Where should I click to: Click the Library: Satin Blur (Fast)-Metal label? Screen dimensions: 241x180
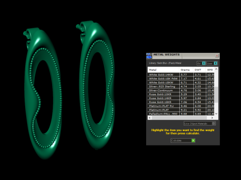(165, 63)
